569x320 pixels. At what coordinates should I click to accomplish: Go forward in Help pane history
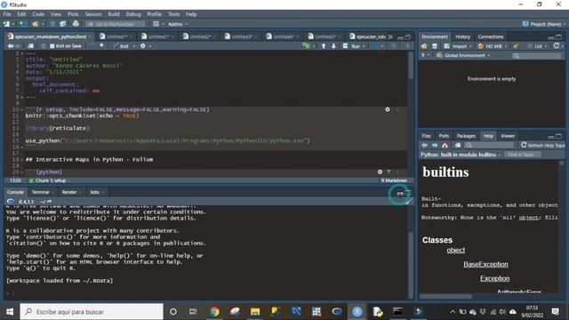(x=435, y=145)
